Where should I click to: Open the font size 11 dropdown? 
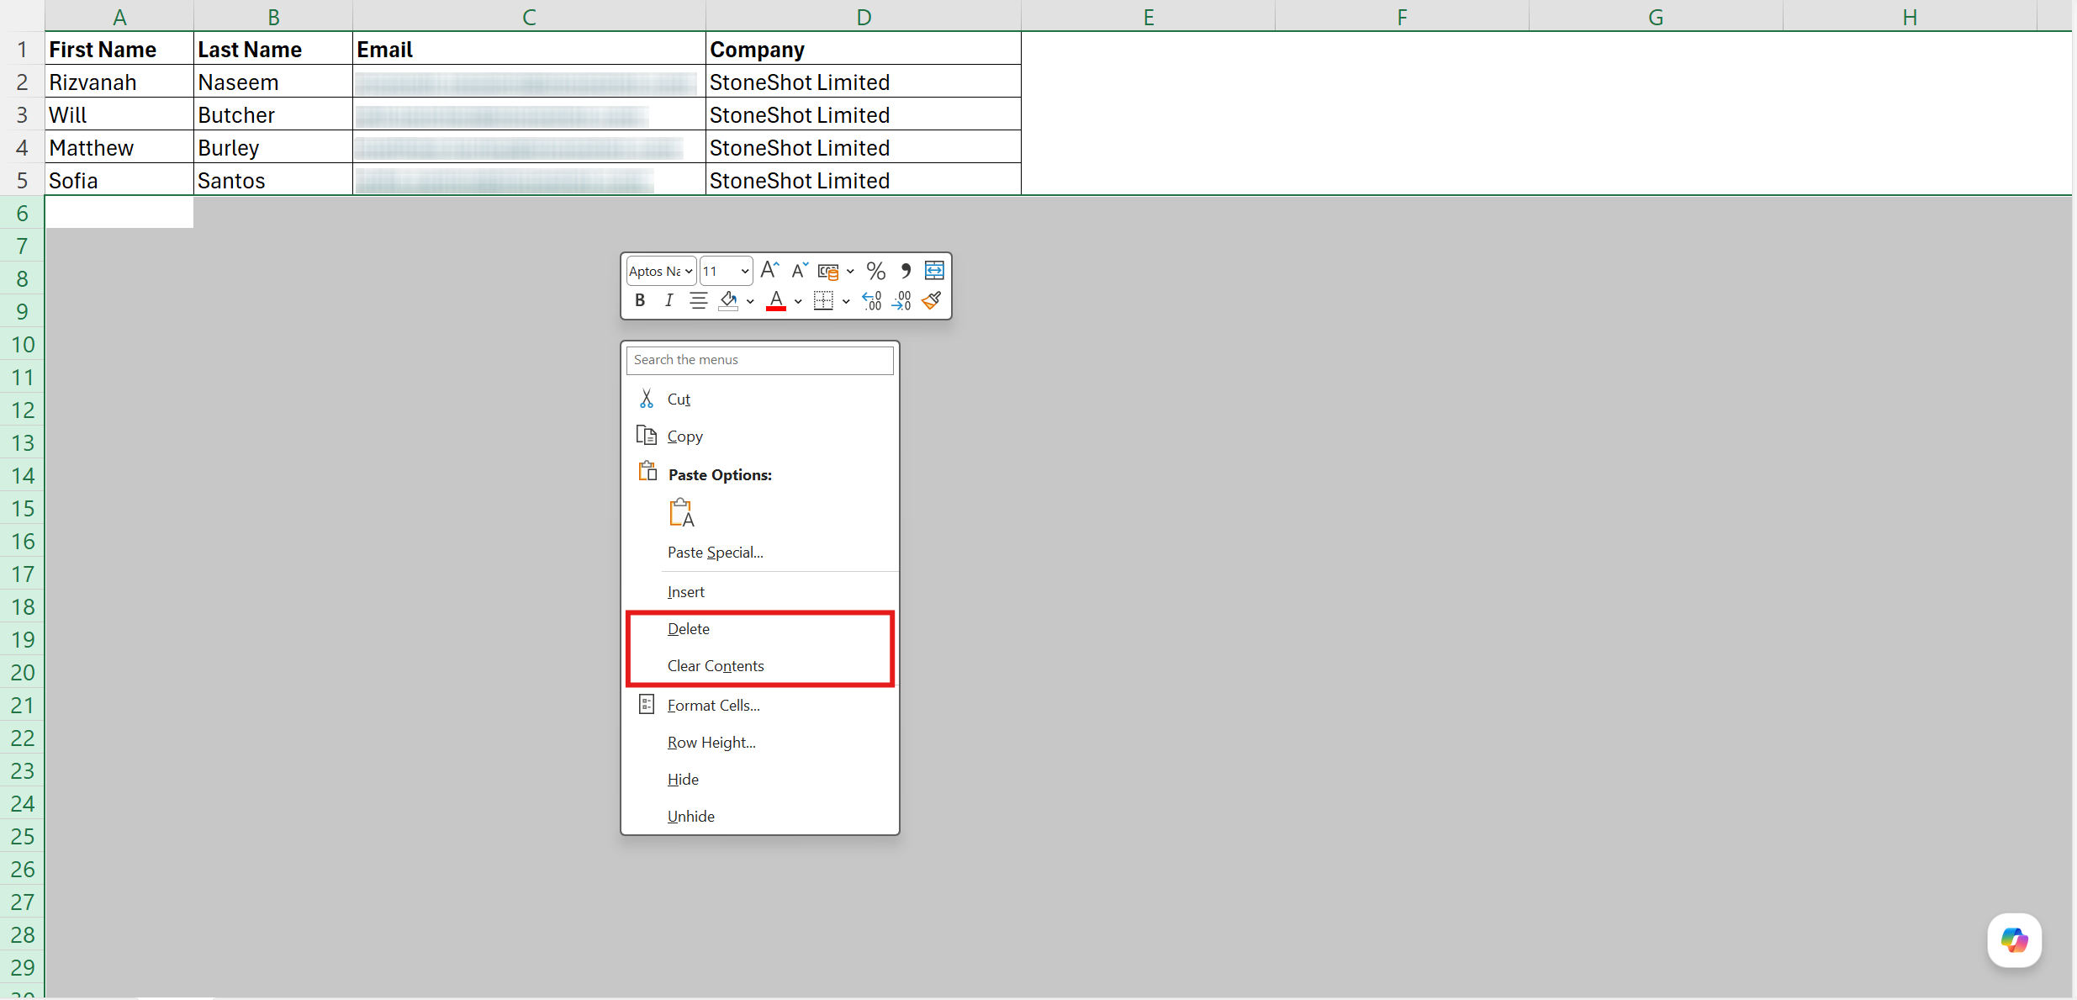point(744,271)
